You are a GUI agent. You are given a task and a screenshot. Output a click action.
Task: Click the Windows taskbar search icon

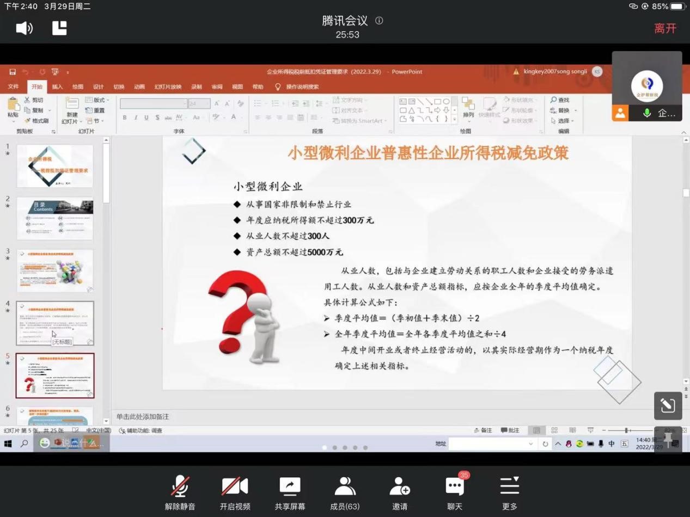[x=25, y=444]
